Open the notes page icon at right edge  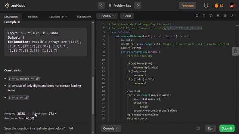coord(236,51)
